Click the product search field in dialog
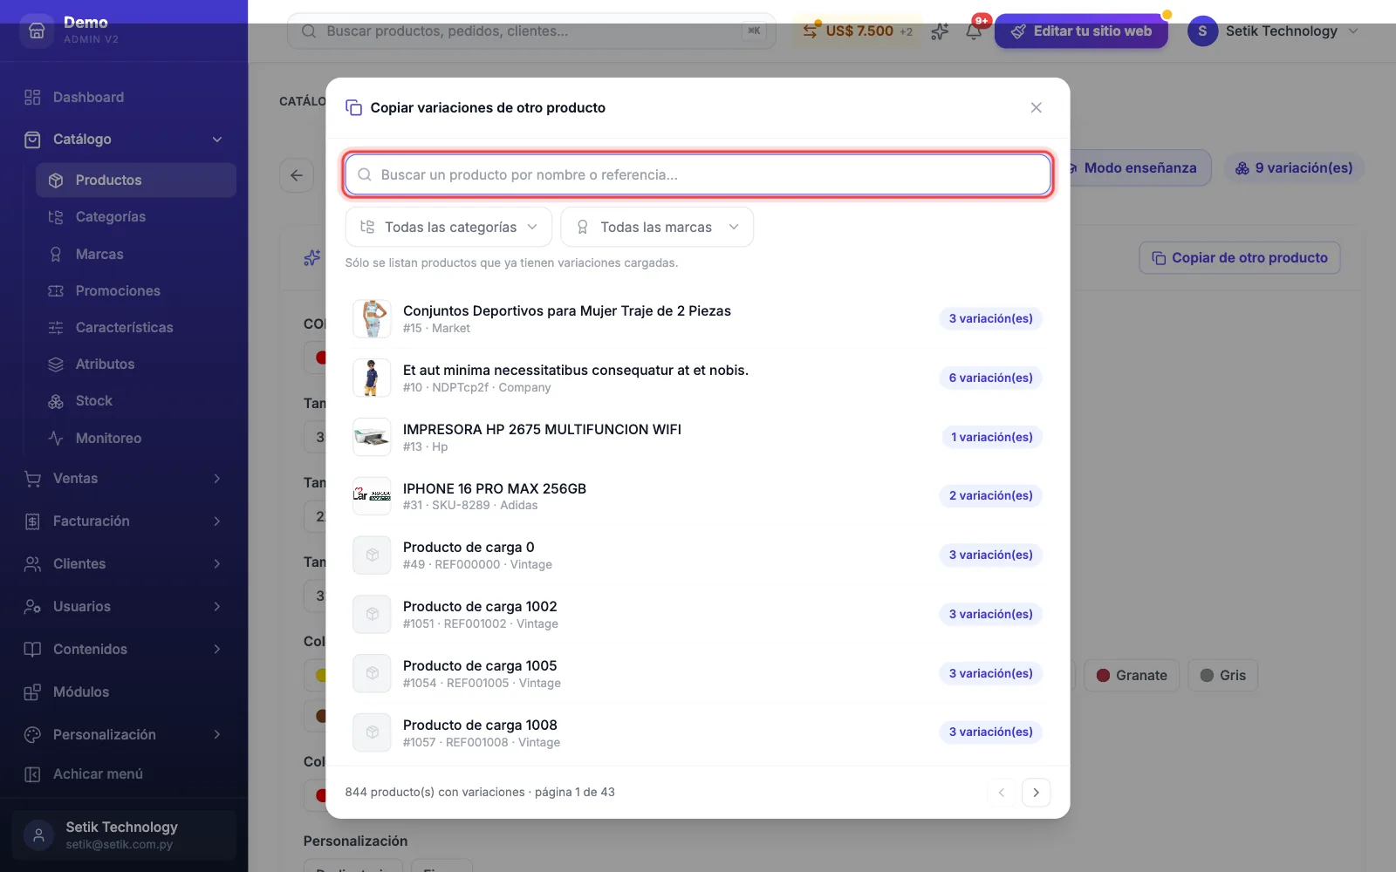 coord(698,174)
